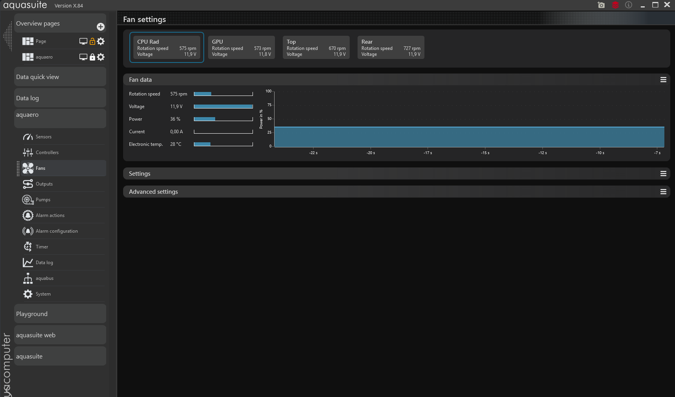Image resolution: width=675 pixels, height=397 pixels.
Task: Add a new overview page with plus icon
Action: 101,27
